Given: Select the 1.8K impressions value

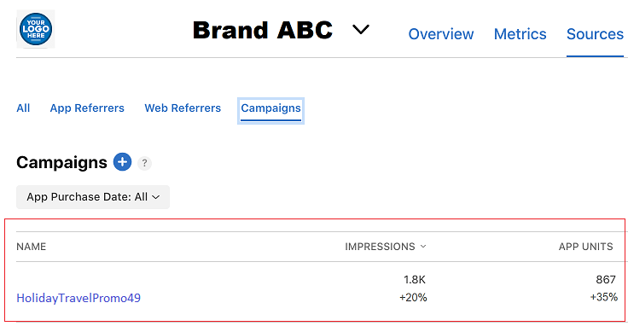Looking at the screenshot, I should click(x=415, y=280).
